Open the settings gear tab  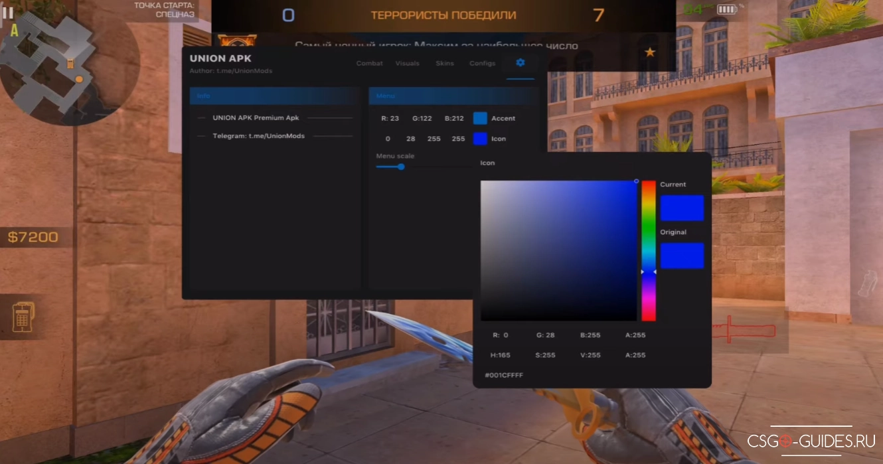521,62
